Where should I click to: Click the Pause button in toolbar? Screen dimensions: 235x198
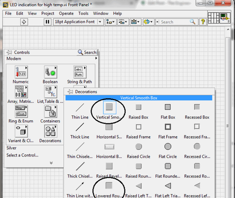[x=47, y=22]
